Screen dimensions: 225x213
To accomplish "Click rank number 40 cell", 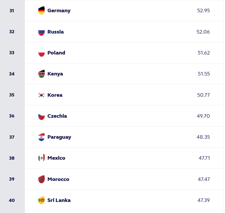I will coord(12,200).
